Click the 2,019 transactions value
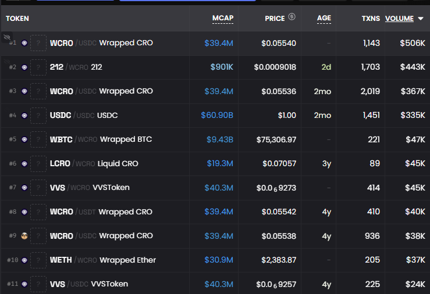The width and height of the screenshot is (430, 294). pyautogui.click(x=370, y=91)
